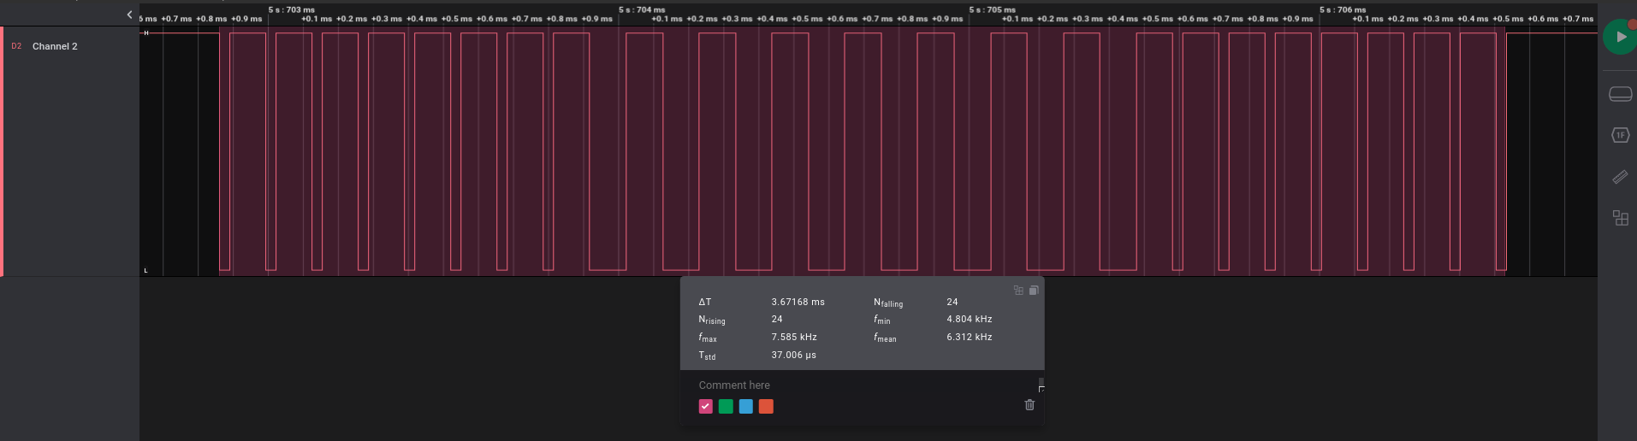Click the f min value 4.804 kHz
Image resolution: width=1637 pixels, height=441 pixels.
click(x=970, y=319)
